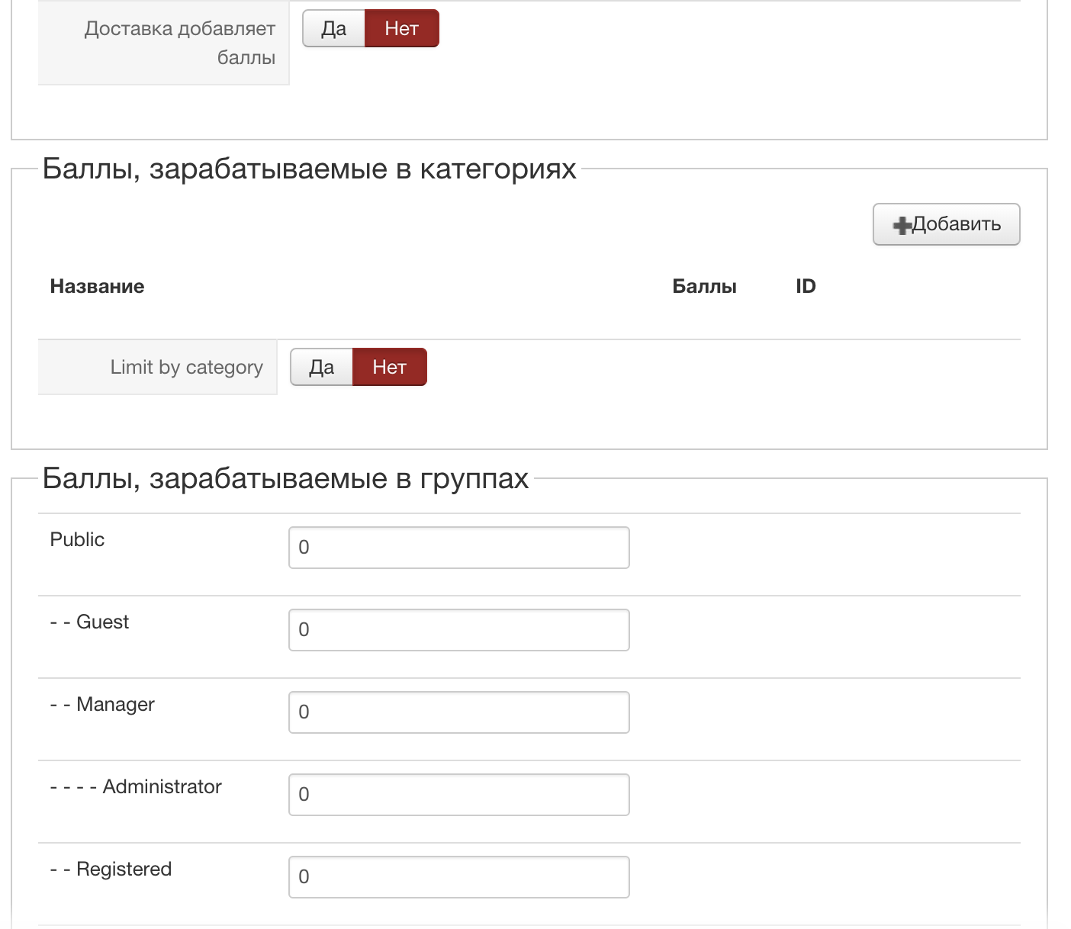Image resolution: width=1071 pixels, height=929 pixels.
Task: Click the Limit by category label
Action: tap(186, 368)
